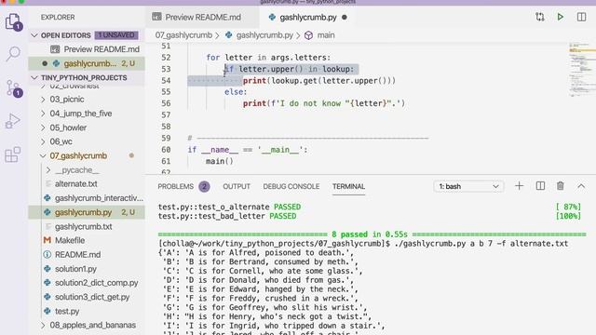Image resolution: width=596 pixels, height=335 pixels.
Task: Open the Explorer view in activity bar
Action: (14, 21)
